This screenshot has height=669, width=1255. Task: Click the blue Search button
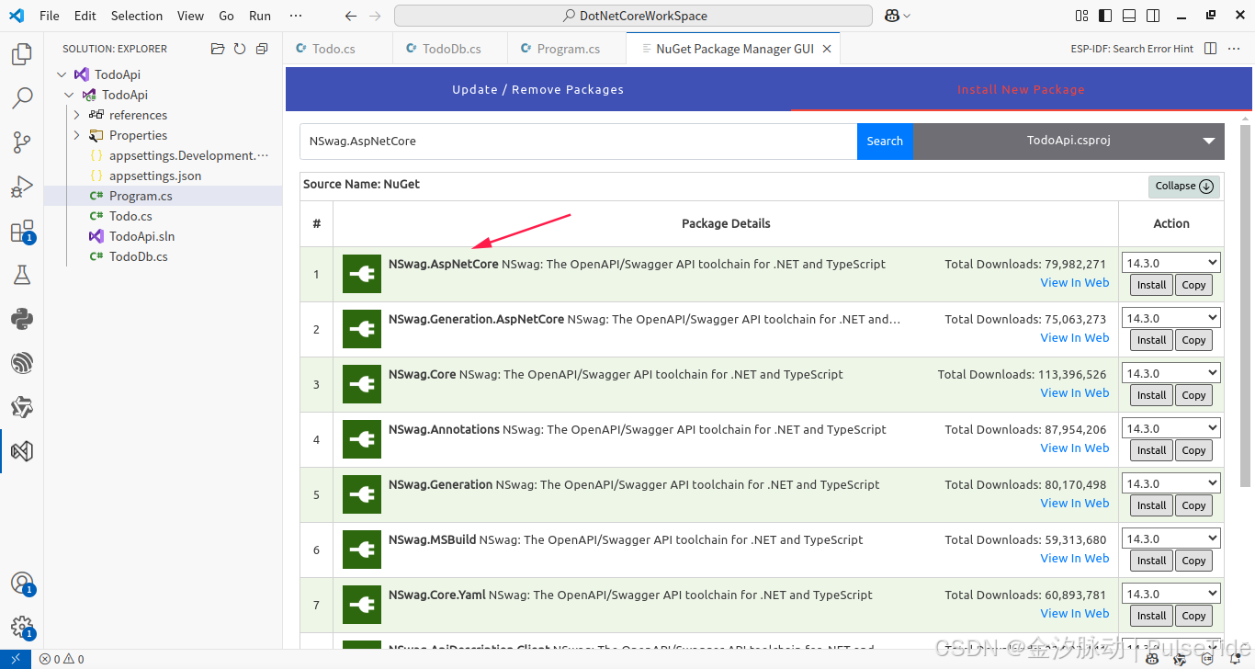(885, 141)
